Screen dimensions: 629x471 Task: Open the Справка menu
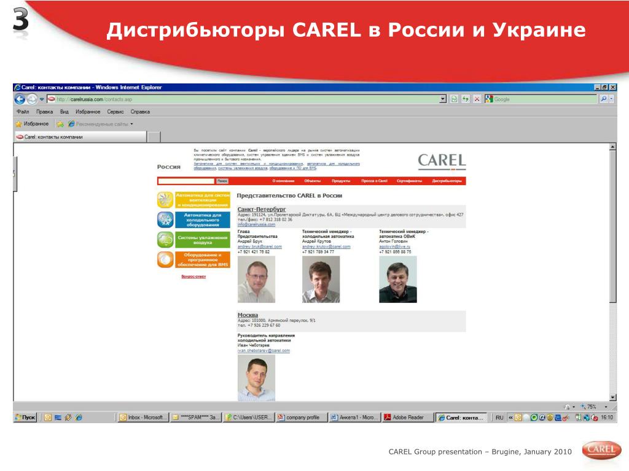[140, 112]
